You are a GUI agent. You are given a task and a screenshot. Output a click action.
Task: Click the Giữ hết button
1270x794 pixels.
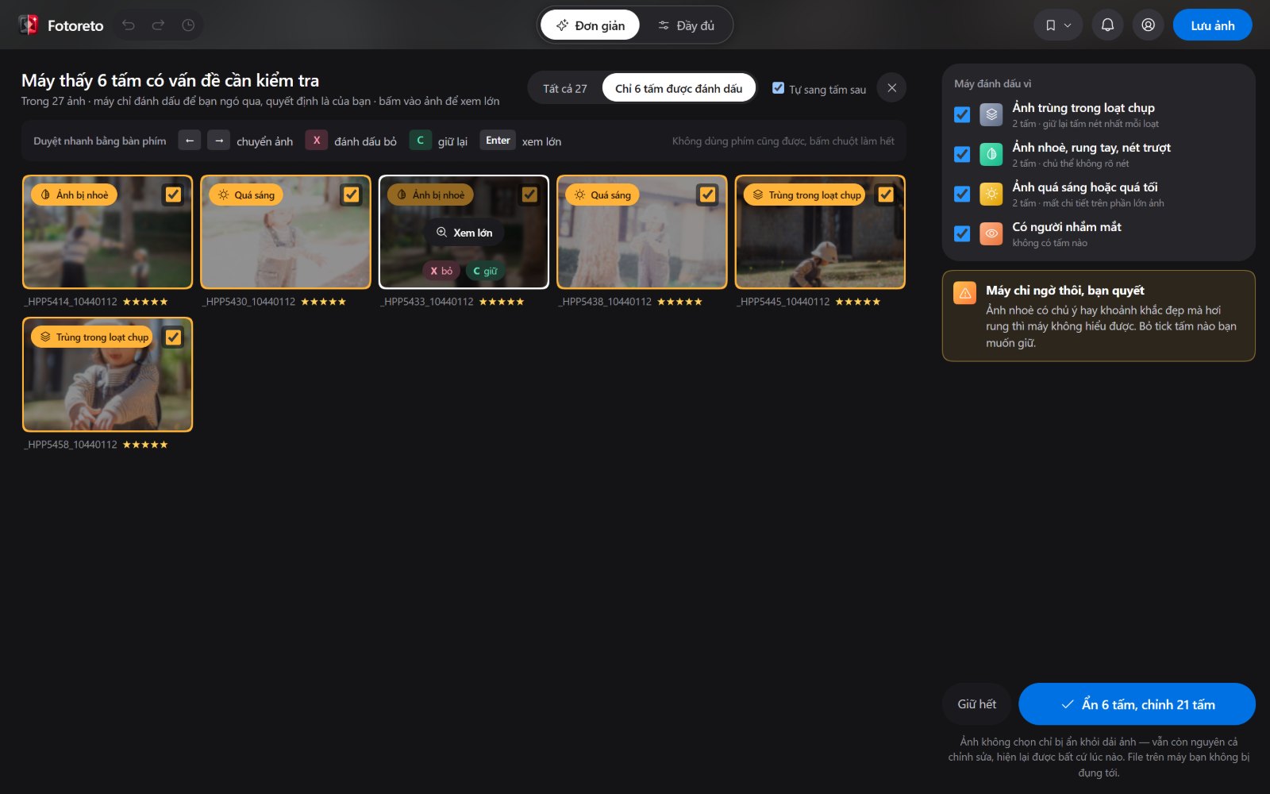pyautogui.click(x=976, y=704)
